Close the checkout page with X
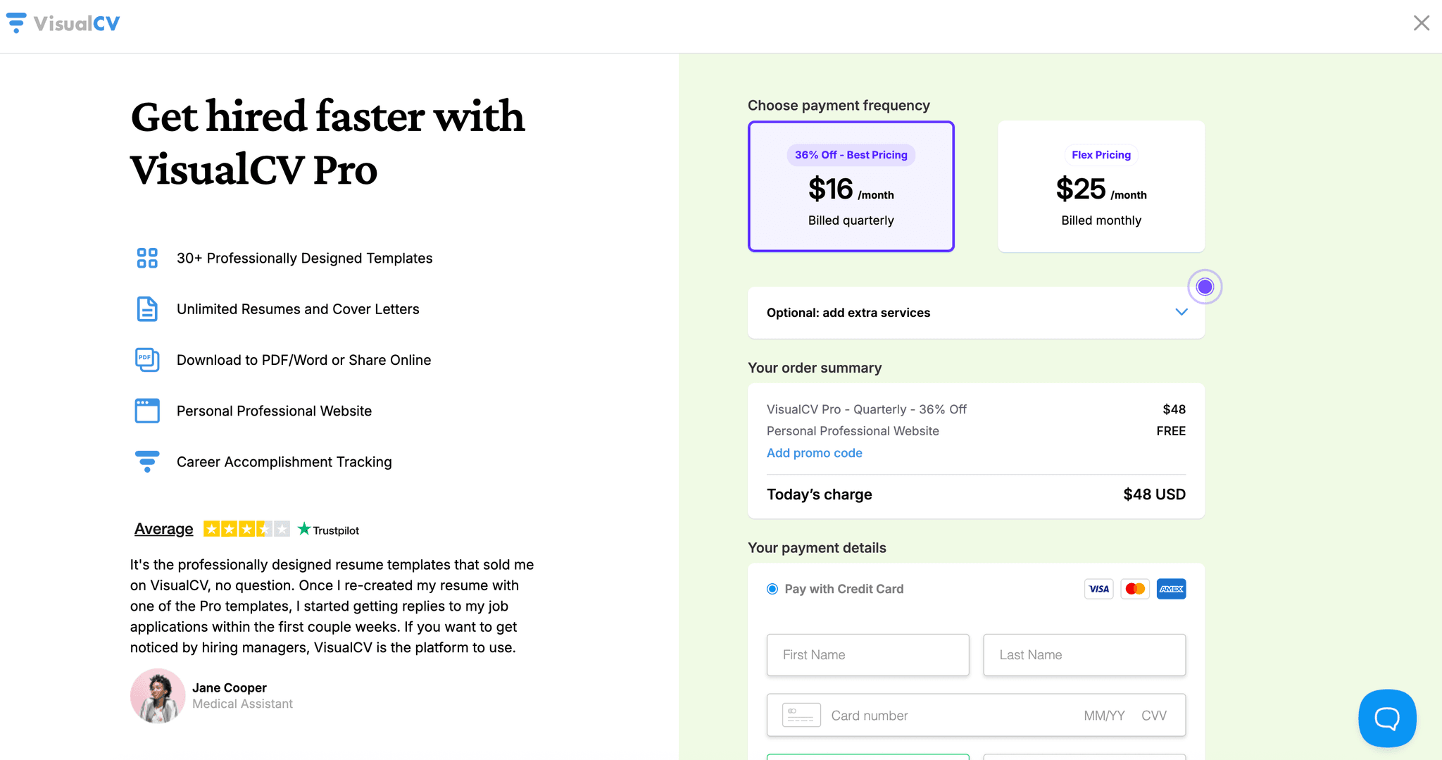The width and height of the screenshot is (1442, 760). 1421,23
